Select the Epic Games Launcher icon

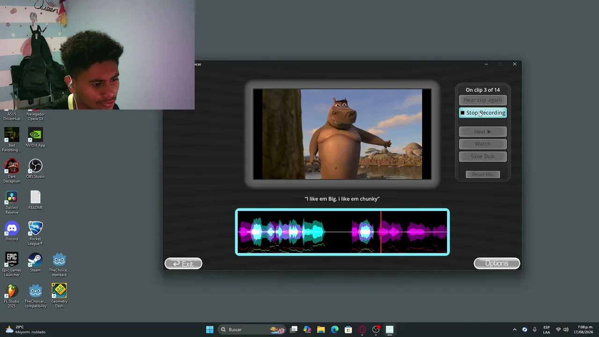[12, 264]
